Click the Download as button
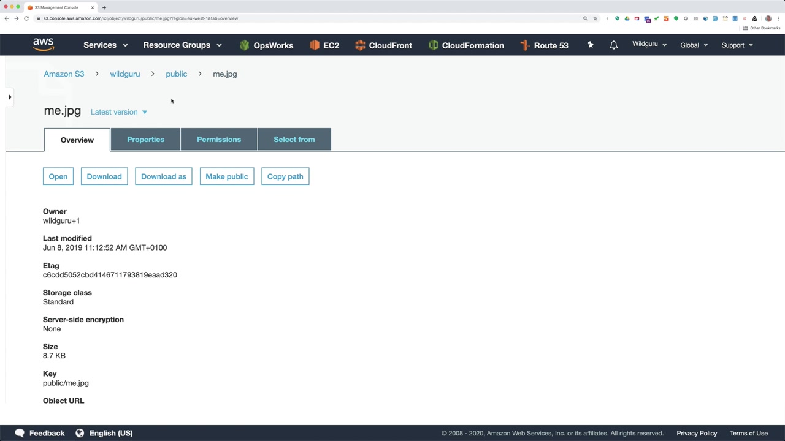 (164, 176)
